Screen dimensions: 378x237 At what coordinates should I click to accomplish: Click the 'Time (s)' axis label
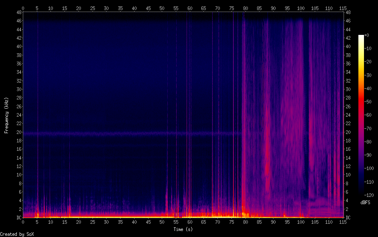point(184,229)
